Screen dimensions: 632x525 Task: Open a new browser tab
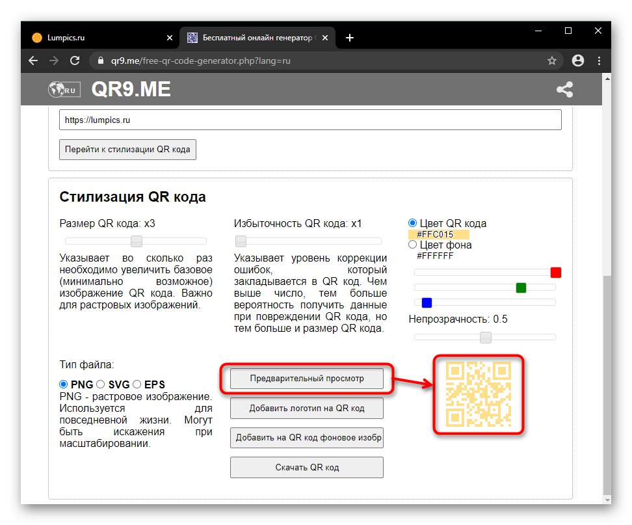coord(350,38)
